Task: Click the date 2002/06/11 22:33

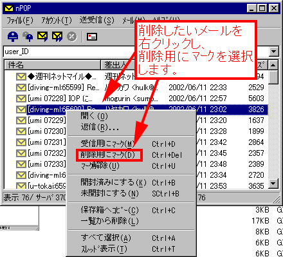Action: 197,88
